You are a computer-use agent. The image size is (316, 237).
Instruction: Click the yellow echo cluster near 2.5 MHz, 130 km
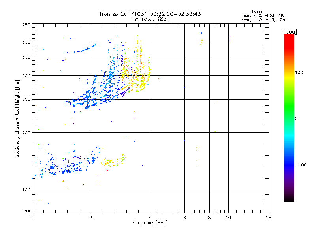[108, 162]
